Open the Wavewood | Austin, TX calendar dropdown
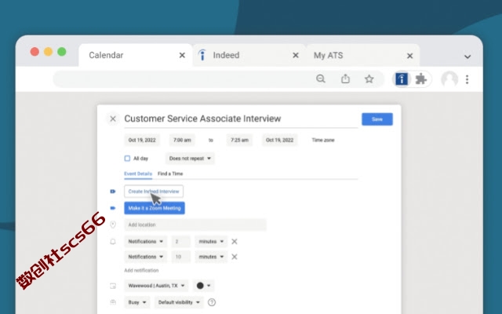Image resolution: width=502 pixels, height=314 pixels. (156, 286)
